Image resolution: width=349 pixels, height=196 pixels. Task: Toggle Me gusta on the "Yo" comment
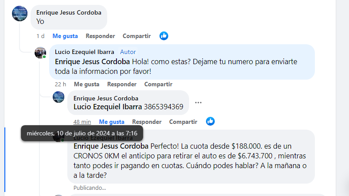click(x=65, y=36)
